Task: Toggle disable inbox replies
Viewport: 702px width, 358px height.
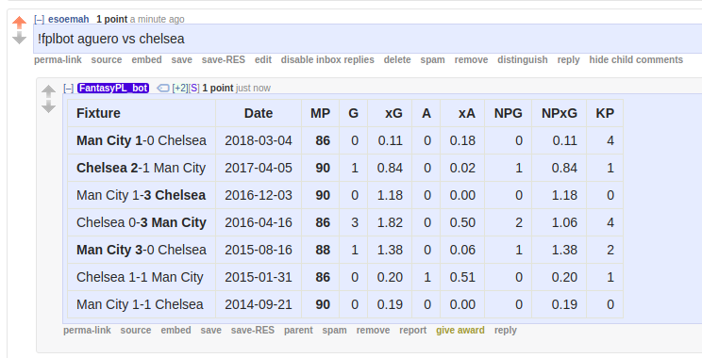Action: pyautogui.click(x=327, y=60)
